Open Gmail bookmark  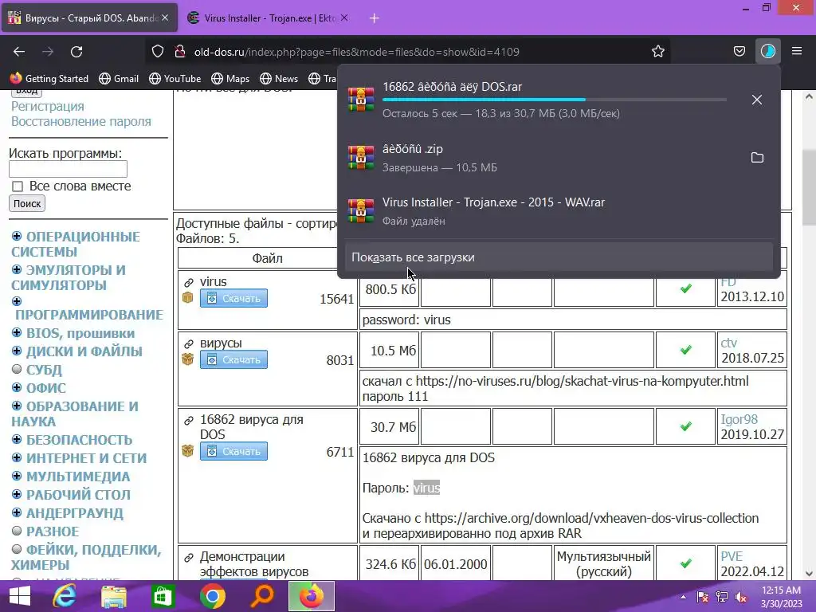pos(119,79)
